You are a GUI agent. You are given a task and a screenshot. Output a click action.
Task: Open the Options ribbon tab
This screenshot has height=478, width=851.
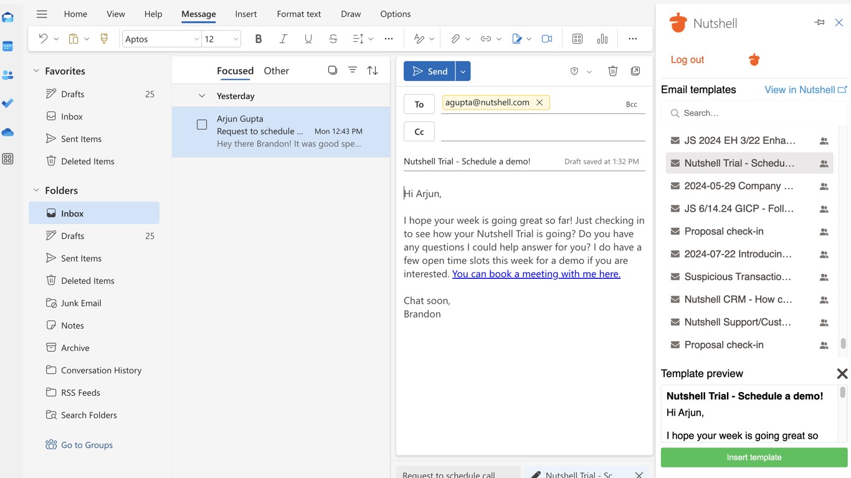point(396,14)
